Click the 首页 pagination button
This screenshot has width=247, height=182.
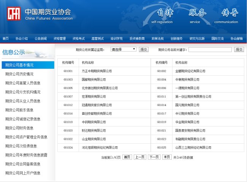(x=127, y=157)
